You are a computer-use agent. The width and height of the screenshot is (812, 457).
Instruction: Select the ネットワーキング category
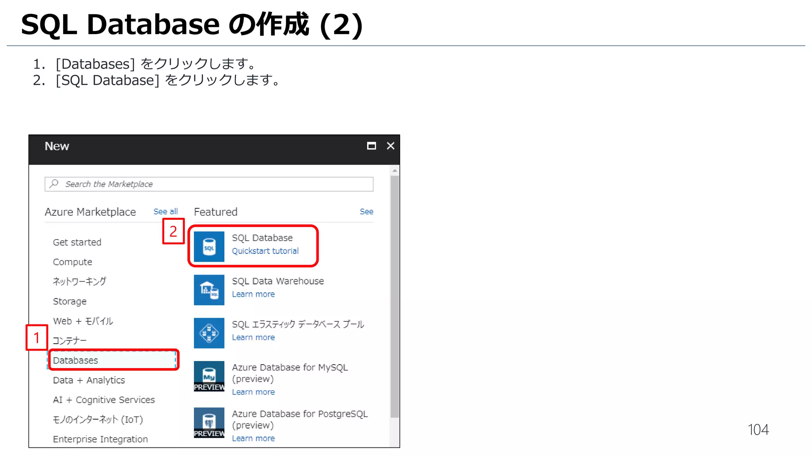coord(79,281)
